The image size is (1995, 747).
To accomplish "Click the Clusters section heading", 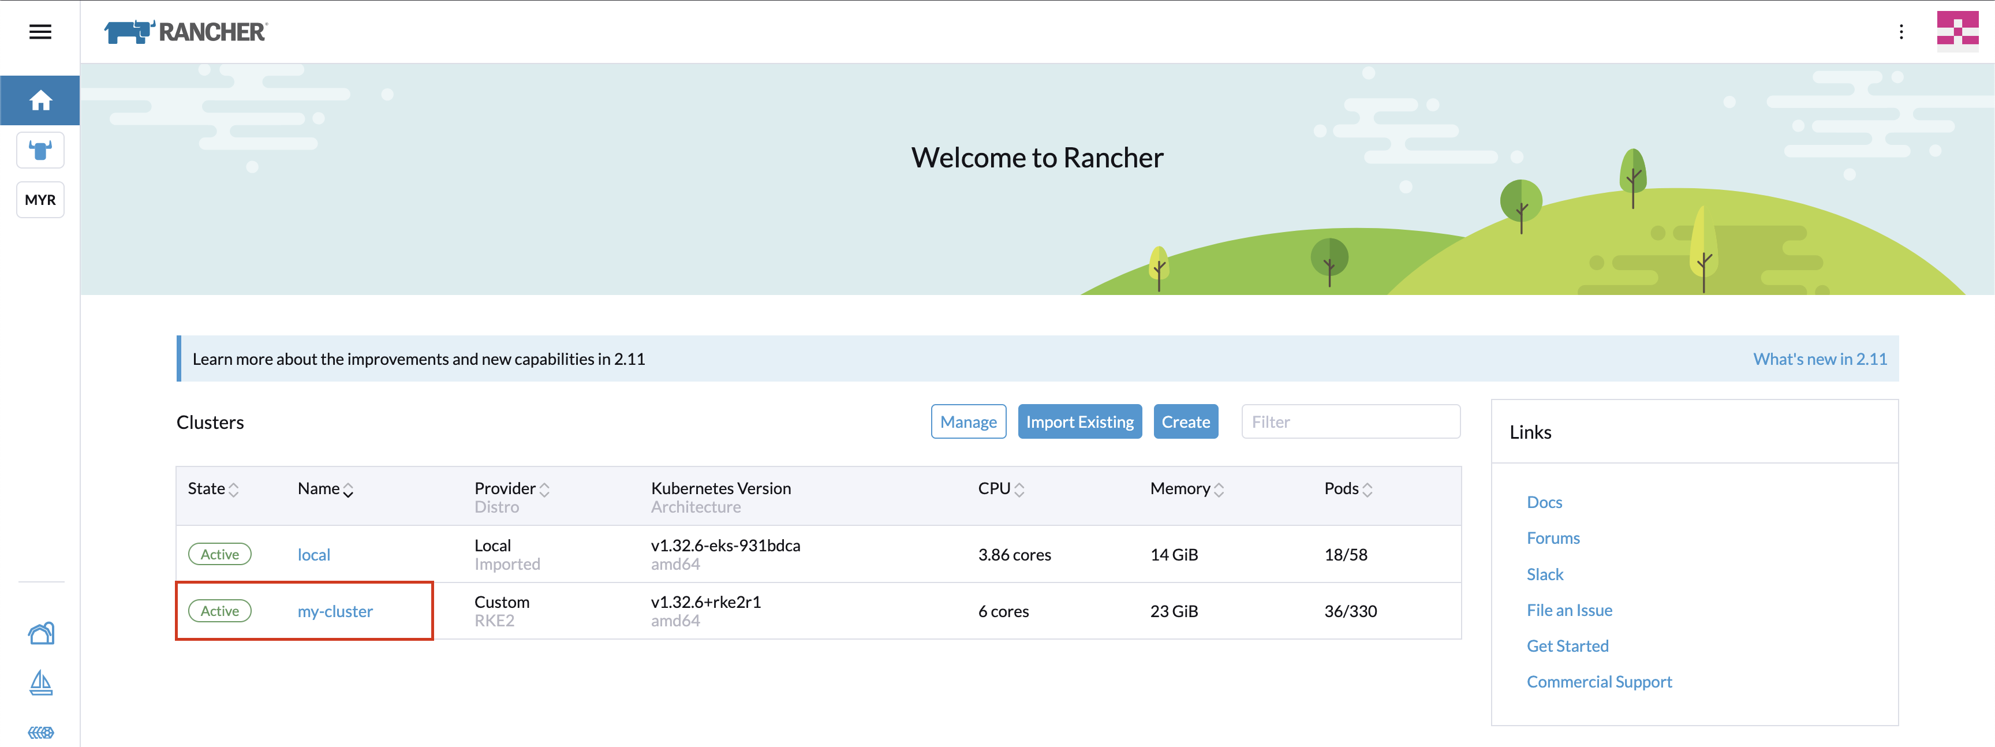I will [210, 422].
